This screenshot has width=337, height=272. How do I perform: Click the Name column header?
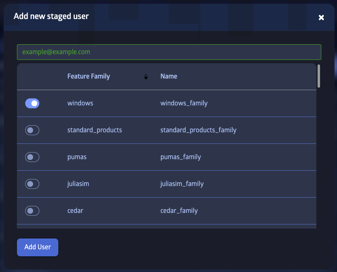click(x=168, y=76)
